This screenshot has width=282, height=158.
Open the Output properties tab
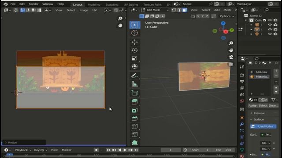(242, 82)
